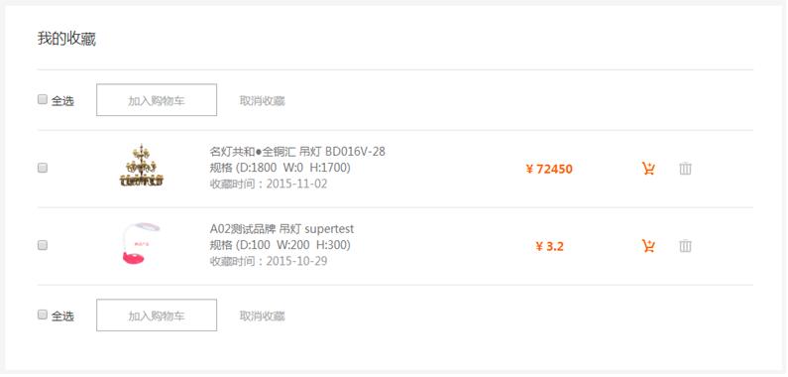Click the 我的收藏 heading

coord(66,39)
